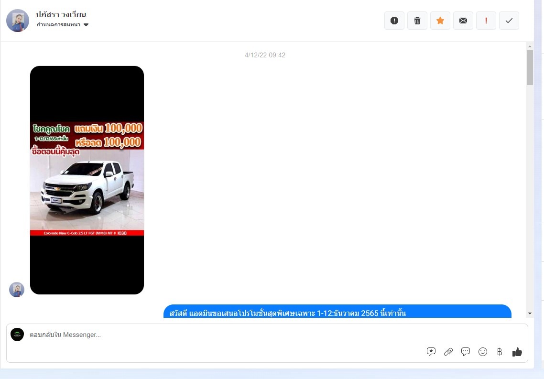Toggle the orange star follow-up marker
This screenshot has width=544, height=379.
point(440,21)
